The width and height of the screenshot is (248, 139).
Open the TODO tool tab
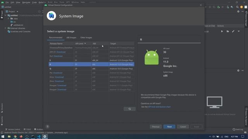pos(27,129)
